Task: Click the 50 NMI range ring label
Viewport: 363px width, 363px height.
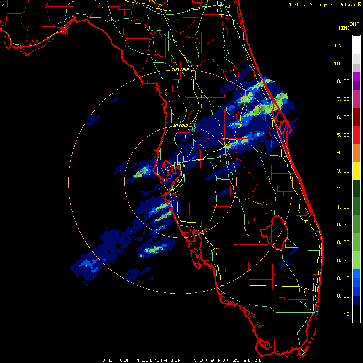Action: pyautogui.click(x=180, y=125)
